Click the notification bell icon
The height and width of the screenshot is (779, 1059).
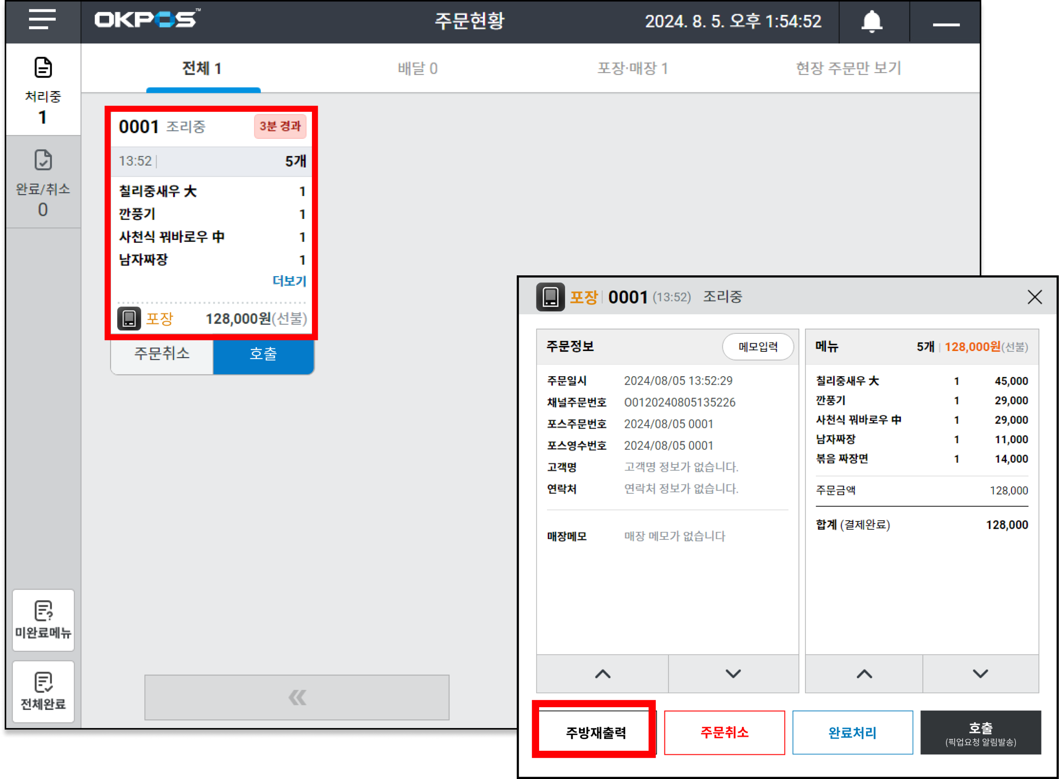pos(871,22)
